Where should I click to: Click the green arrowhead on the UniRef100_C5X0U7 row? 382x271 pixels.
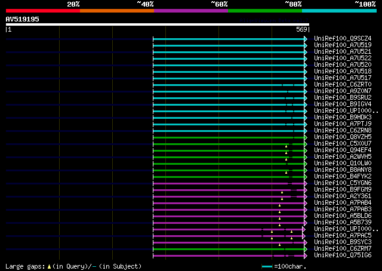306,144
